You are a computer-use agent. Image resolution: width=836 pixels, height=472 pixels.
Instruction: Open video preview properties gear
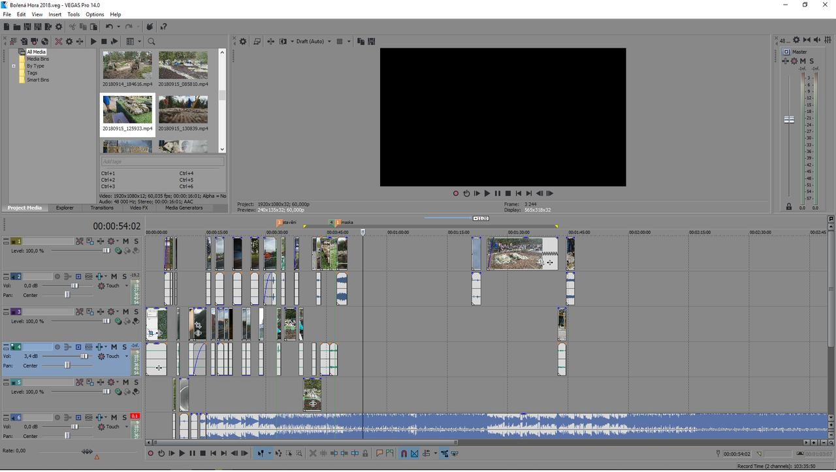[242, 41]
